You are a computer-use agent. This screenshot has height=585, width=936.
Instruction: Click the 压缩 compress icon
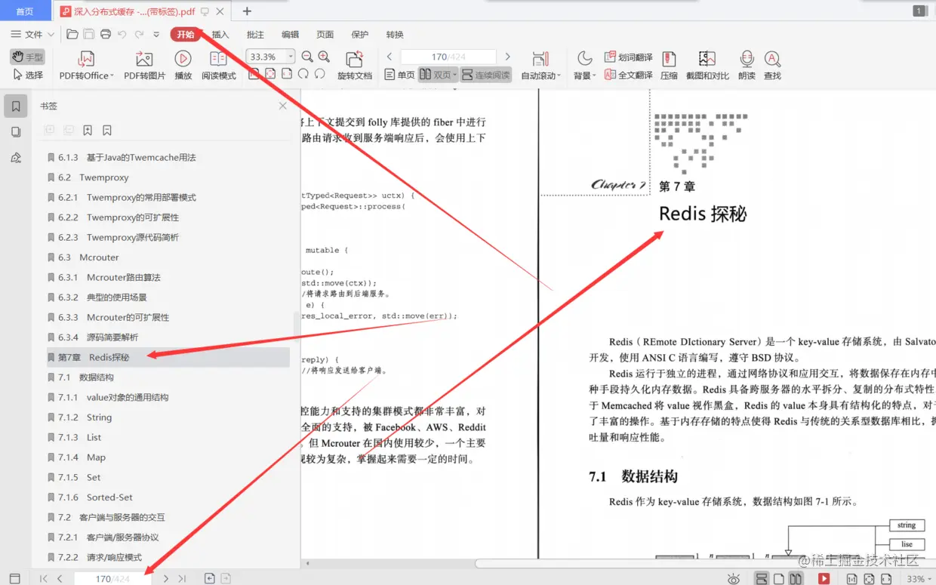(669, 65)
